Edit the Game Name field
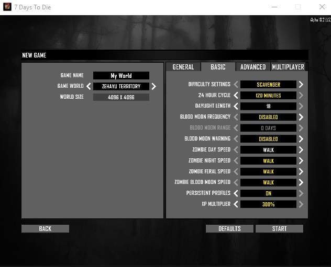This screenshot has width=331, height=267. coord(121,76)
